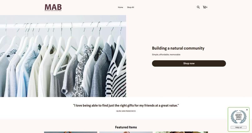This screenshot has height=133, width=252.
Task: Click the Quin, San Francisco attribution
Action: pos(126,111)
